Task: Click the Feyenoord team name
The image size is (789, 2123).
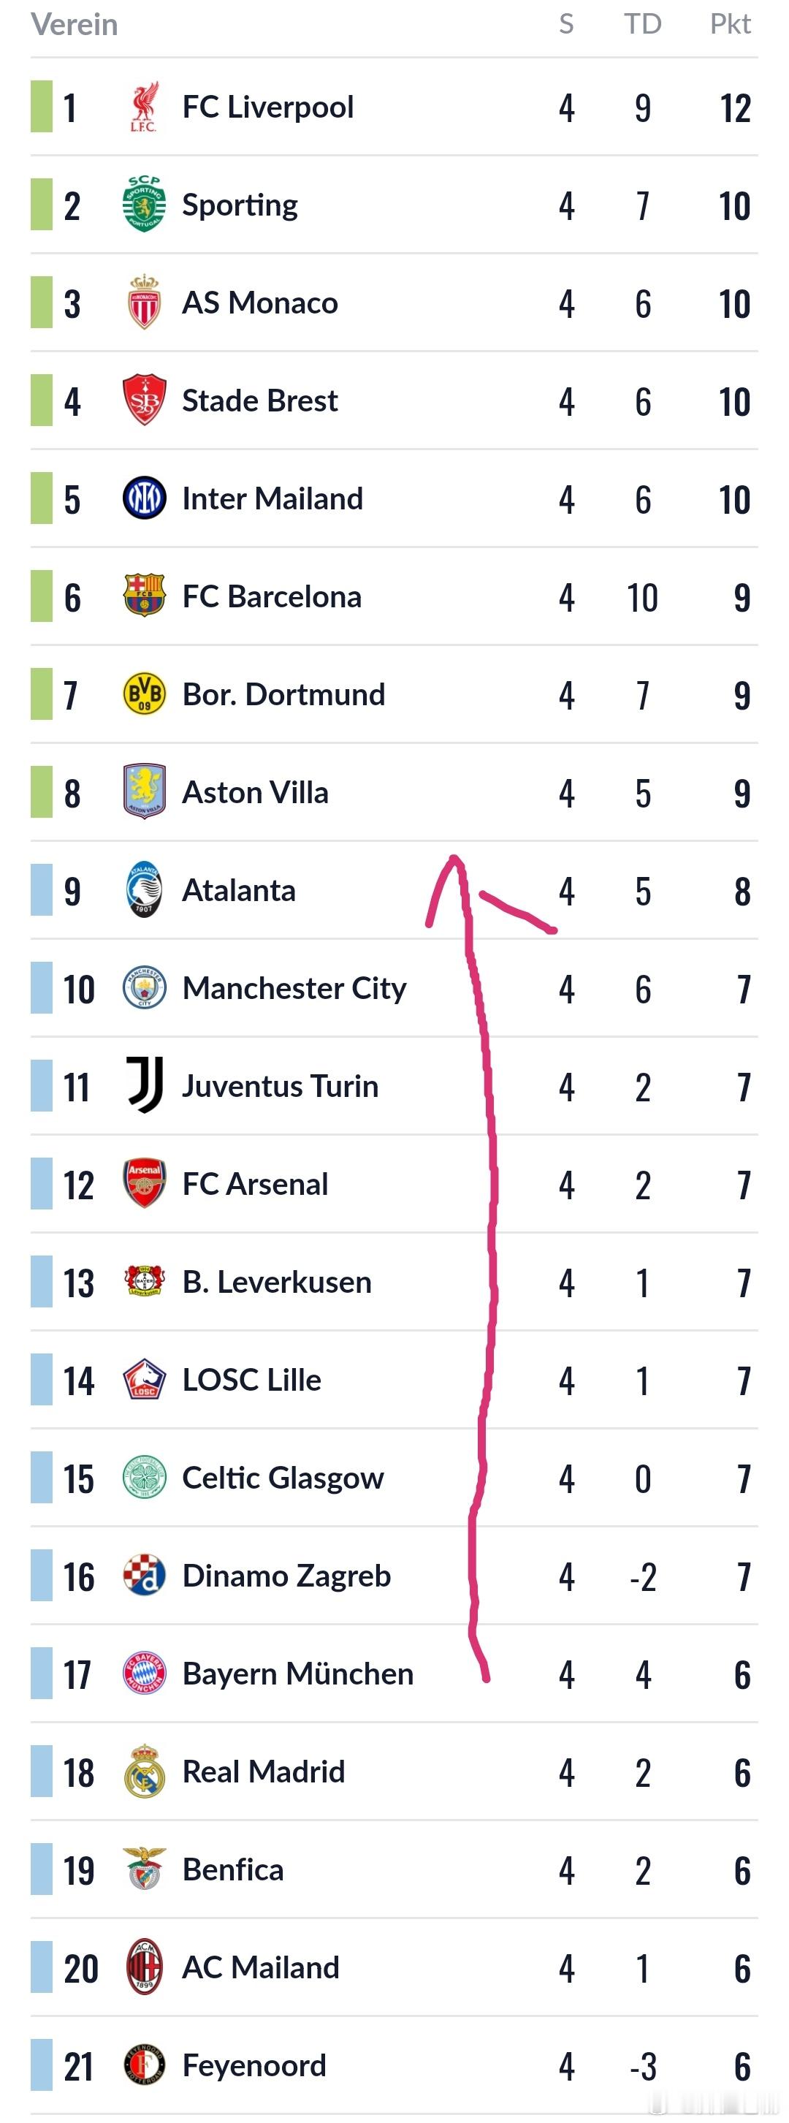Action: (254, 2065)
